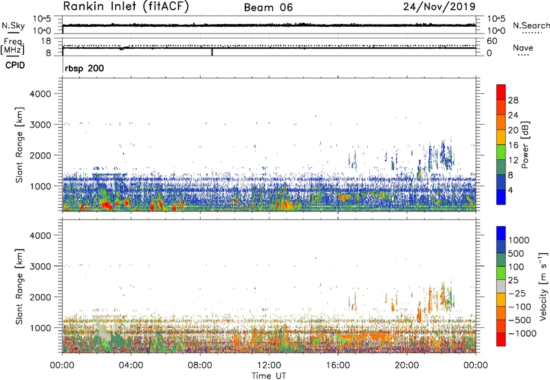Click the "100" label on velocity colorbar
Viewport: 550px width, 380px height.
pos(516,267)
